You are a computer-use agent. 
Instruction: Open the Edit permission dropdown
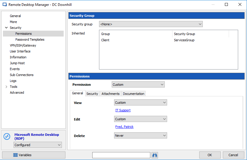click(x=141, y=119)
